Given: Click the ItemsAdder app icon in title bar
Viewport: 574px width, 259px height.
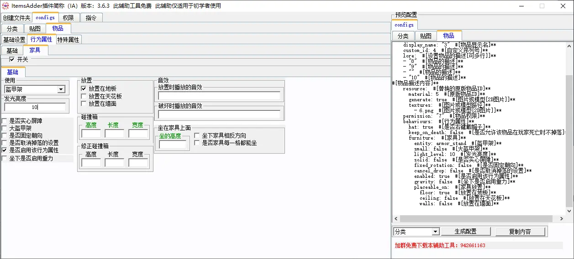Looking at the screenshot, I should coord(5,5).
